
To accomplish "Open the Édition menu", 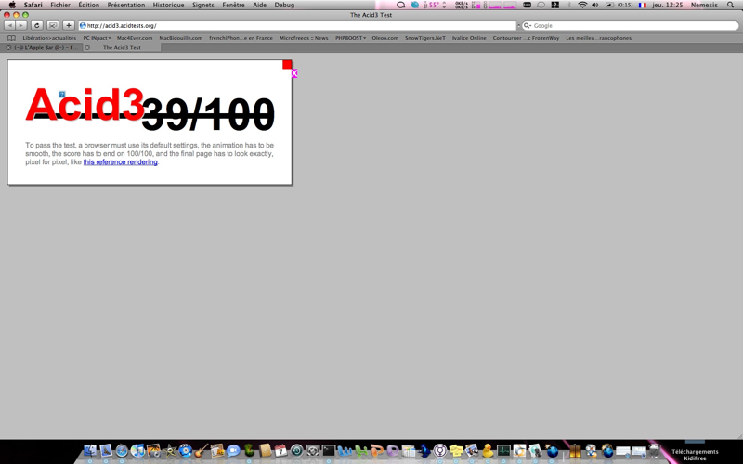I will (88, 5).
